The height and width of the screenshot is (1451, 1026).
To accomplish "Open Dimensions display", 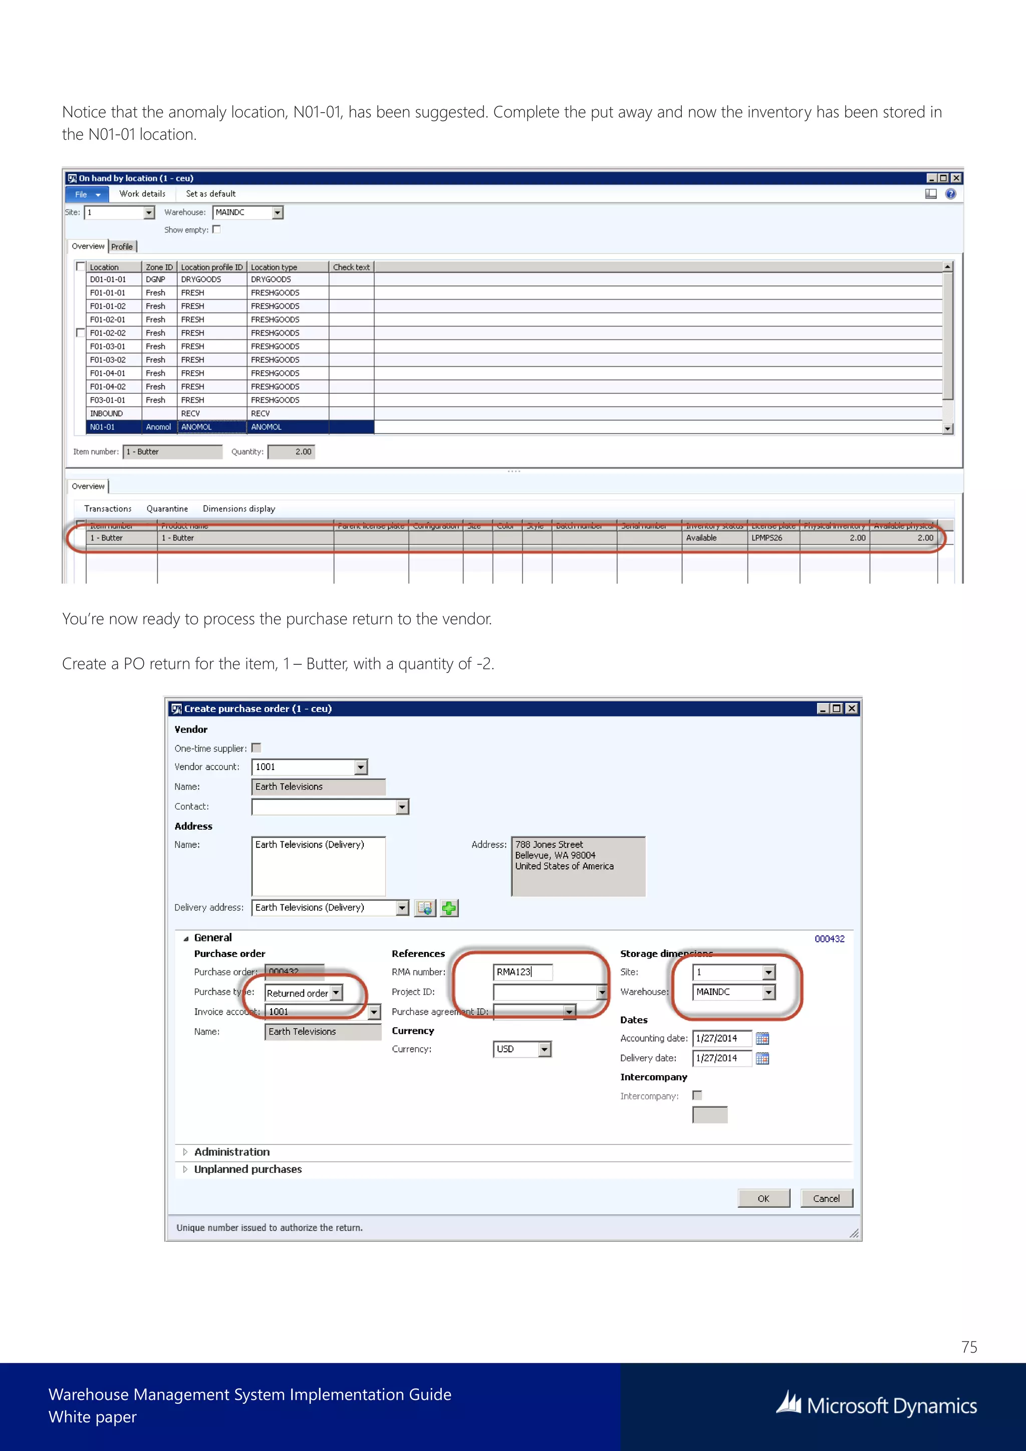I will (x=239, y=509).
